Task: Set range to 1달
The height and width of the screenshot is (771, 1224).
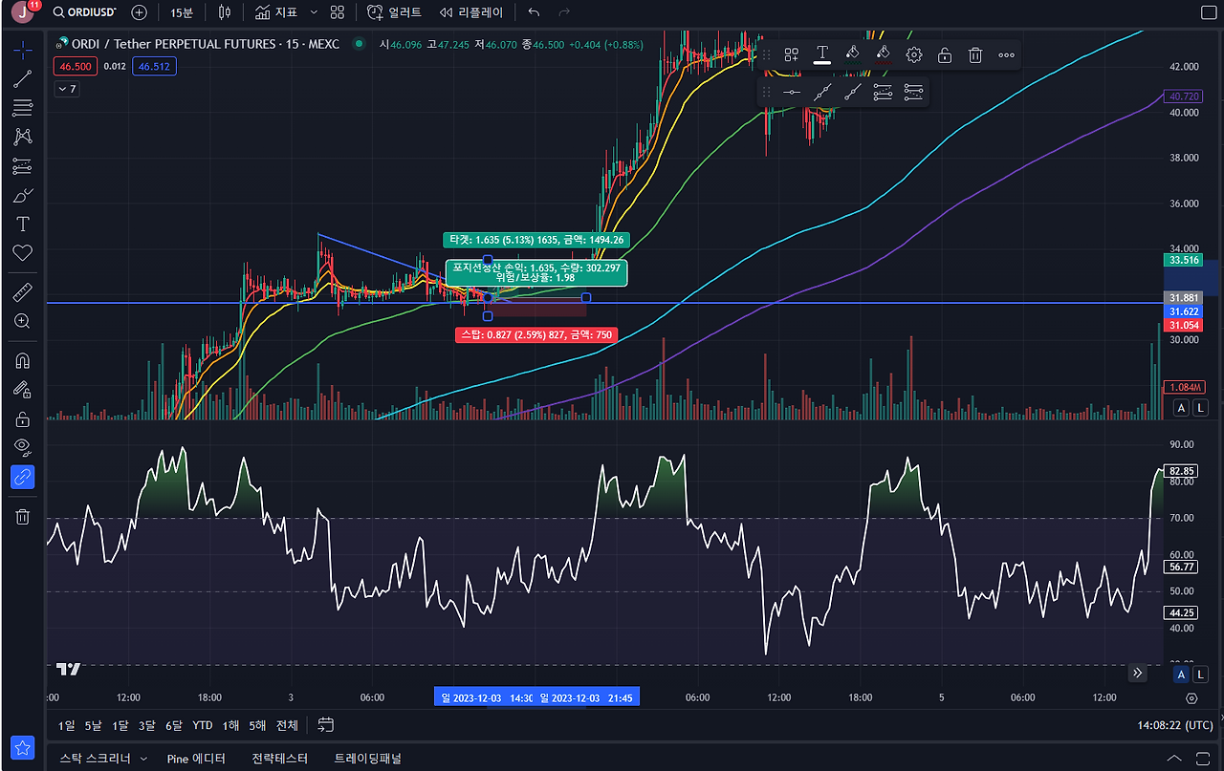Action: point(120,725)
